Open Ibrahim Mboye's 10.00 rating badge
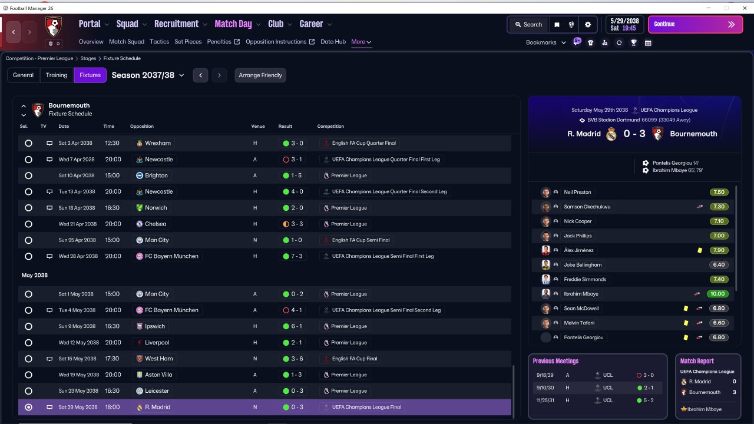 pos(719,294)
